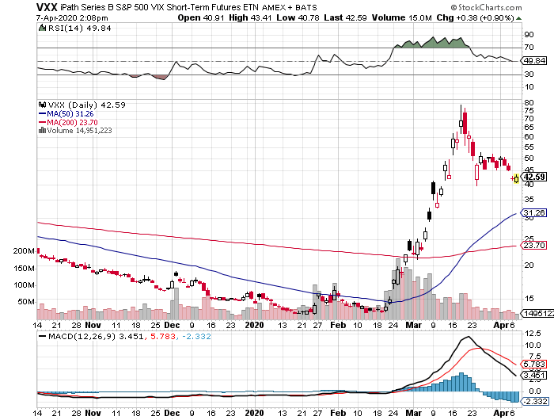
Task: Click the 49.84 RSI value tag
Action: (x=534, y=61)
